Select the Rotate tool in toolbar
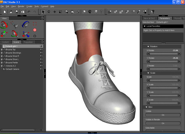185x134 pixels. coord(49,12)
